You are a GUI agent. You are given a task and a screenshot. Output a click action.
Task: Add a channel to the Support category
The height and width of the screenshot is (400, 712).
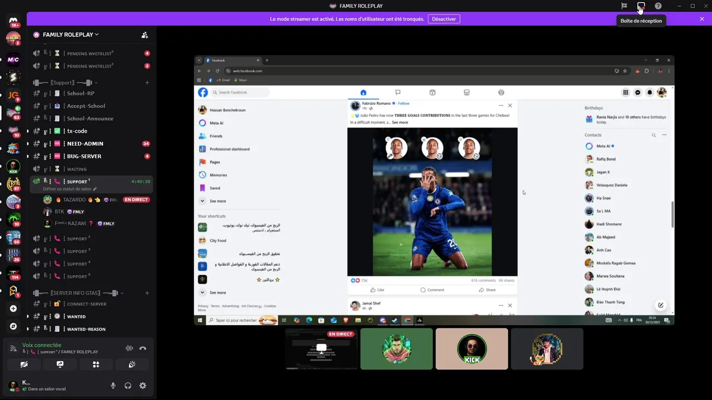147,83
